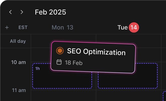The image size is (166, 101).
Task: Click the 11 am time label
Action: coord(18,90)
